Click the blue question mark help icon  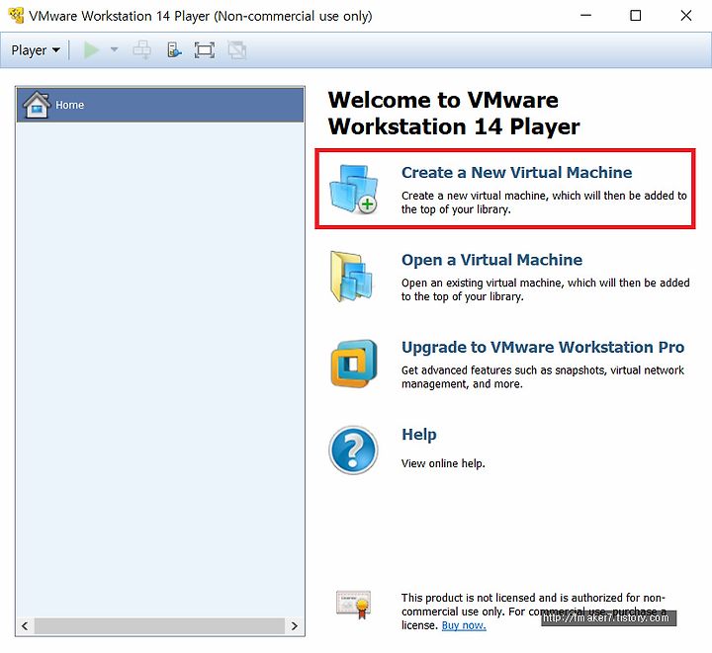[x=353, y=449]
